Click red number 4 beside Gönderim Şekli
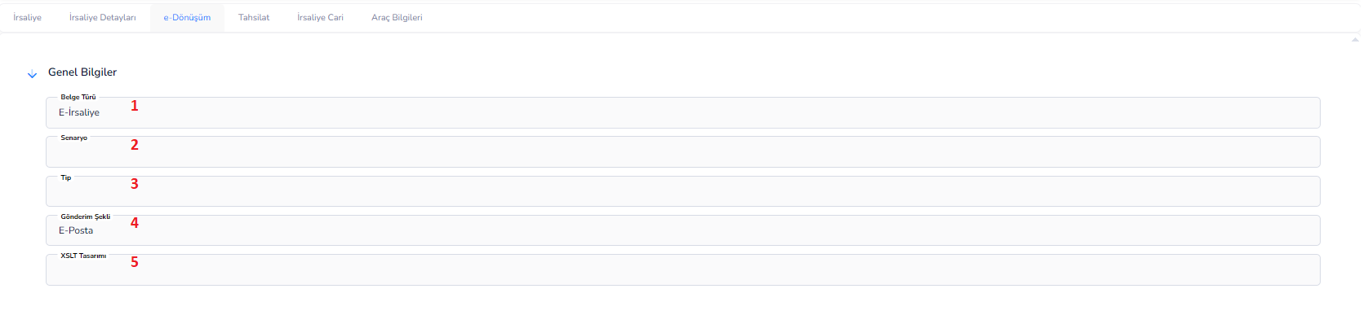Screen dimensions: 1368x315 [x=135, y=223]
